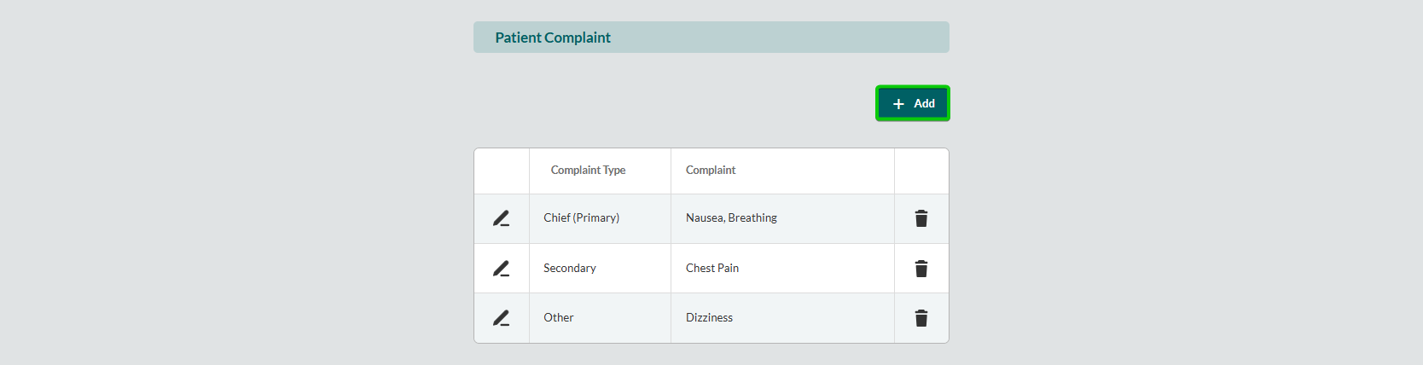Click empty right side of Patient Complaint banner
Image resolution: width=1423 pixels, height=365 pixels.
(810, 38)
